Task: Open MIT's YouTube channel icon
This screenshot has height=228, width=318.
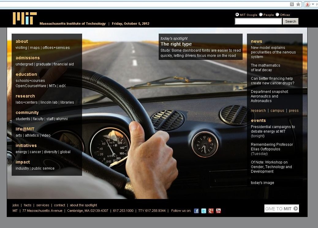Action: click(x=218, y=211)
